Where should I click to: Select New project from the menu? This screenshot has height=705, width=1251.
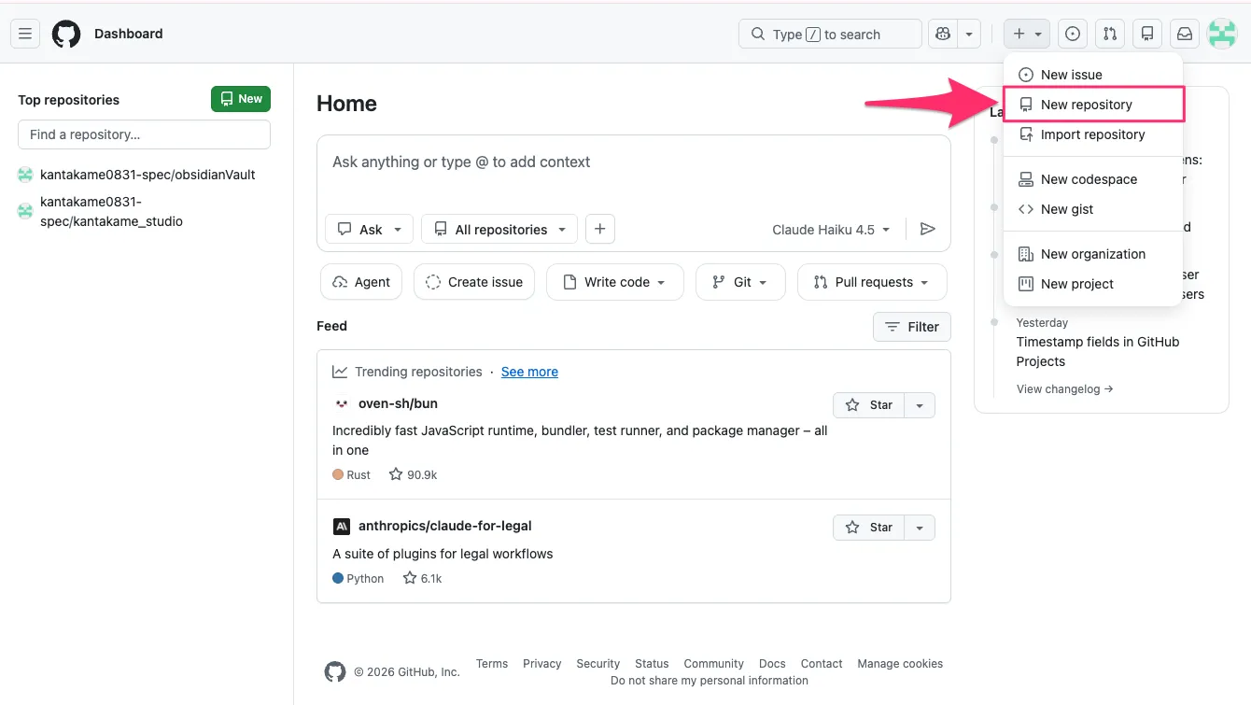[1093, 284]
